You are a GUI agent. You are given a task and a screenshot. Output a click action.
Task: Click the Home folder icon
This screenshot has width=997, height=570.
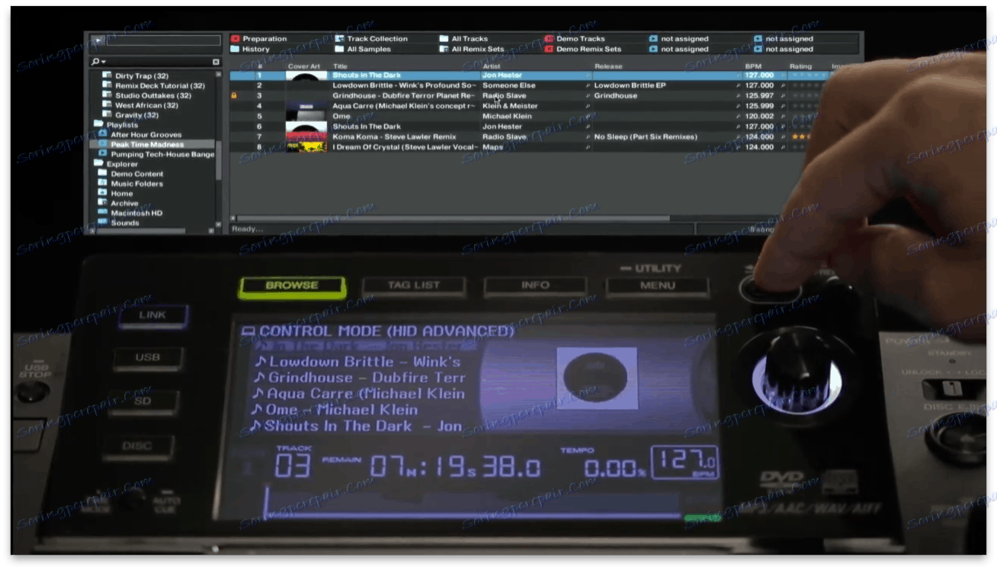coord(103,194)
